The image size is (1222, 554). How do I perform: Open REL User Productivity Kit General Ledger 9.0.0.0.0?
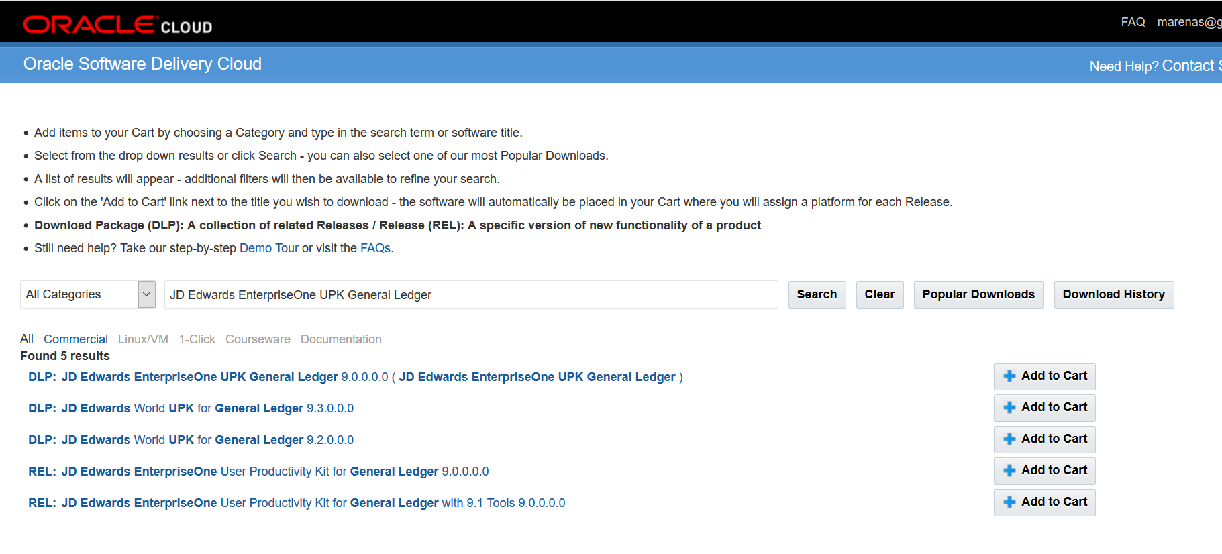[x=258, y=472]
